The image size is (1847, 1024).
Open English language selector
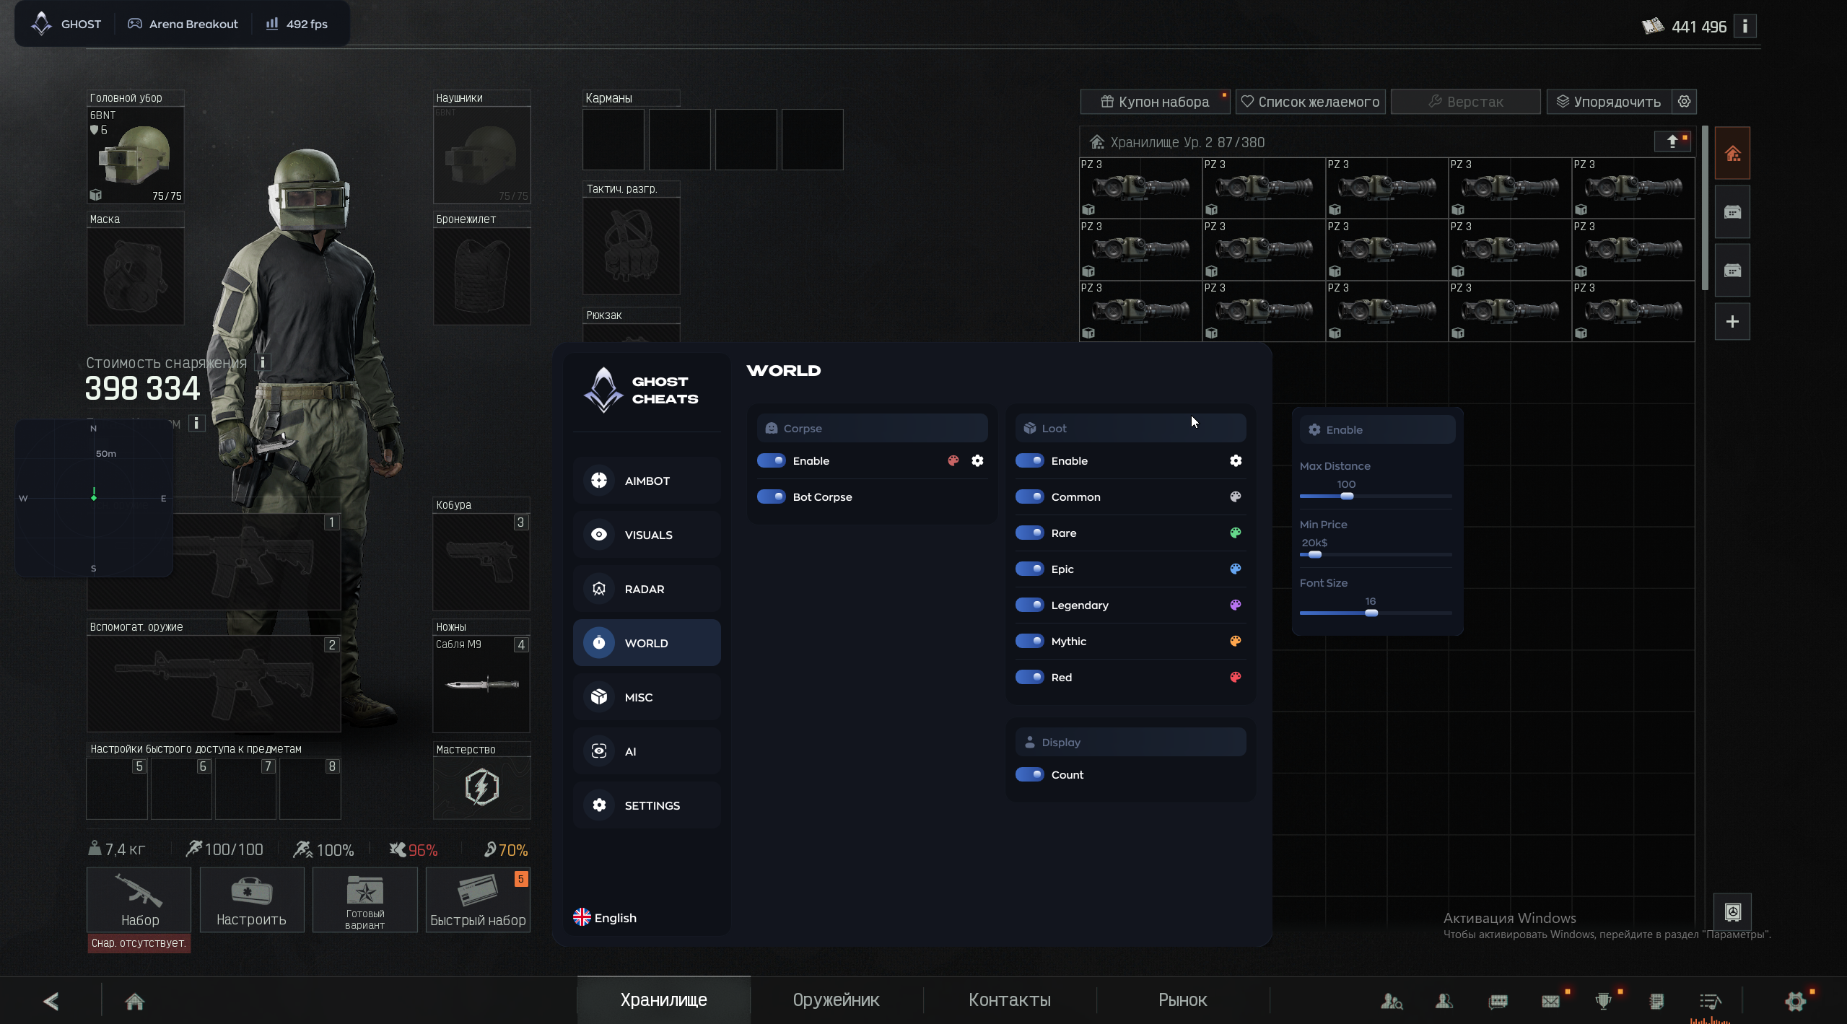click(x=605, y=917)
